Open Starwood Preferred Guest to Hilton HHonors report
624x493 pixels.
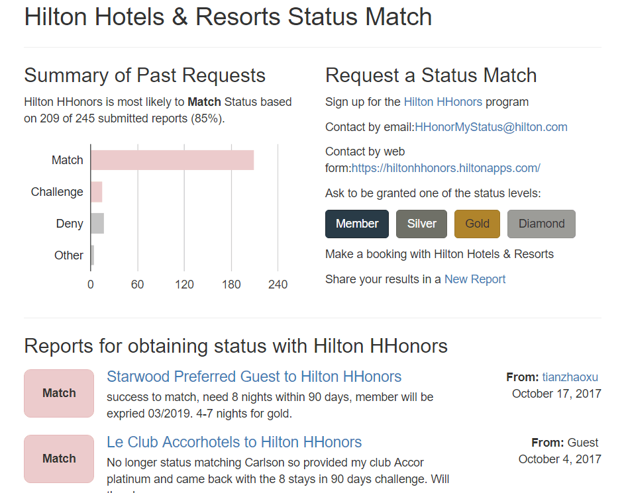(254, 377)
